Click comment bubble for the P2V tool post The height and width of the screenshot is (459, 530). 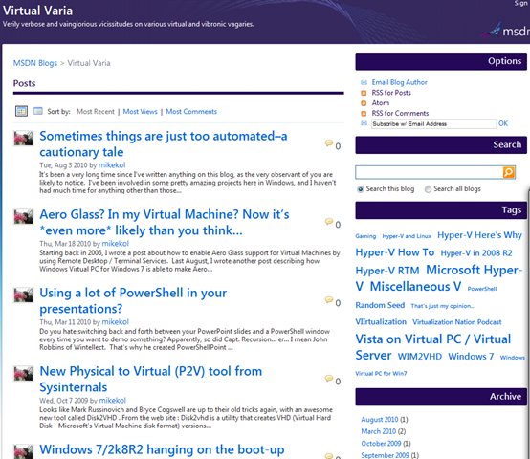pos(329,379)
